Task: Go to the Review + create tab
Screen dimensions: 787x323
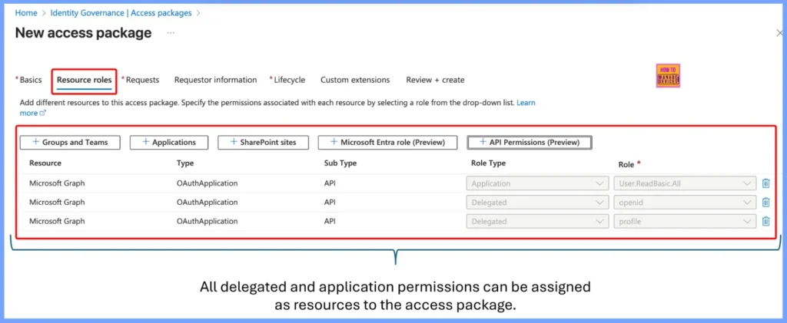Action: point(435,80)
